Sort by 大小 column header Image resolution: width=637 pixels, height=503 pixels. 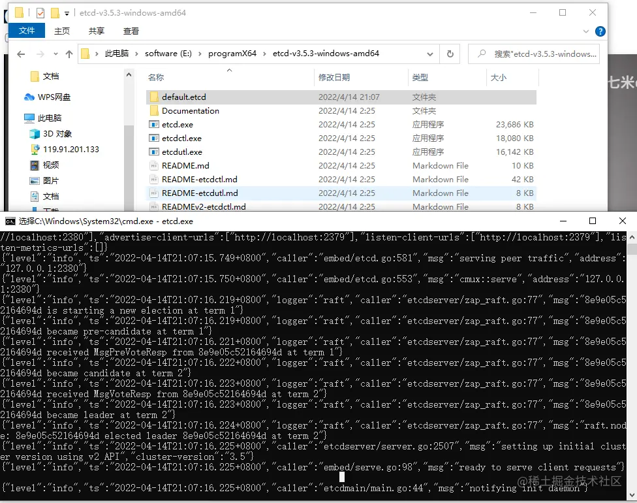tap(499, 77)
